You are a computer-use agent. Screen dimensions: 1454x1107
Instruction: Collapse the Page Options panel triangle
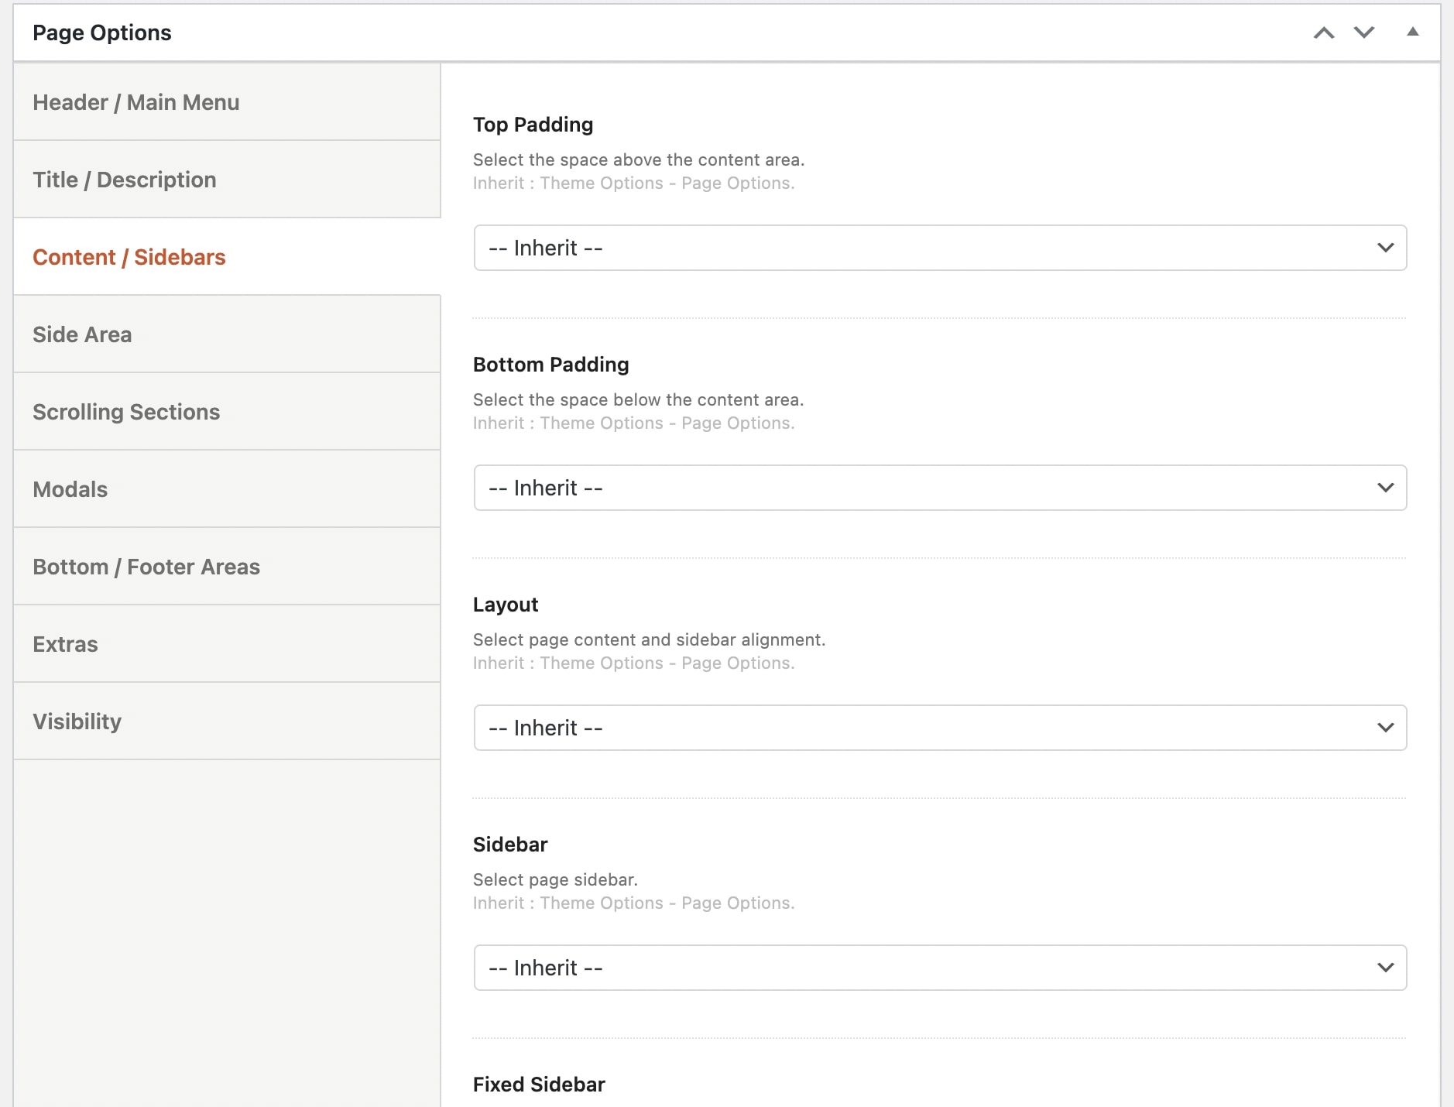(x=1412, y=33)
